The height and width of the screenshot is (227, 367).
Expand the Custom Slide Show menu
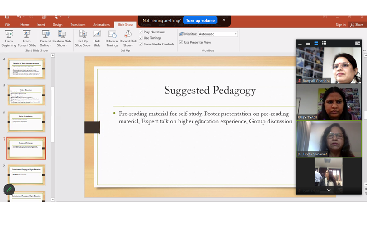tap(62, 45)
